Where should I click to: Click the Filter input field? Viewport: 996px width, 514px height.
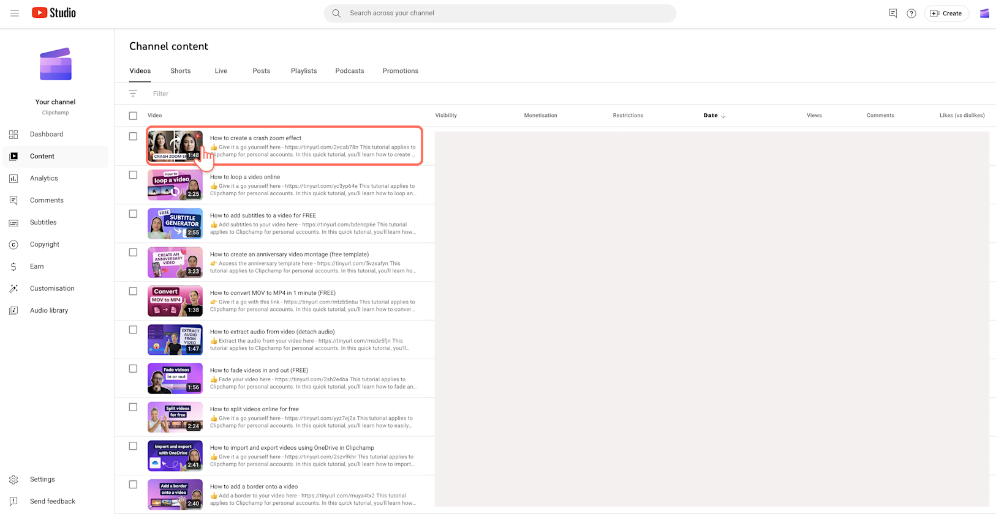pyautogui.click(x=160, y=94)
